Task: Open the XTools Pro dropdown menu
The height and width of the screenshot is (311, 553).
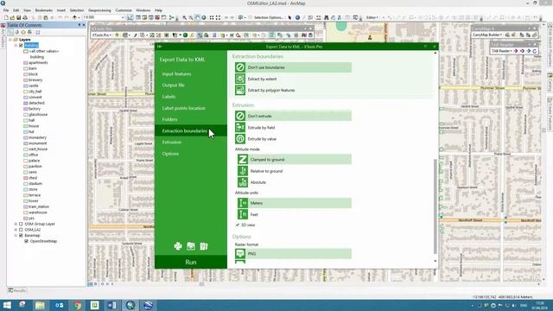Action: (102, 35)
